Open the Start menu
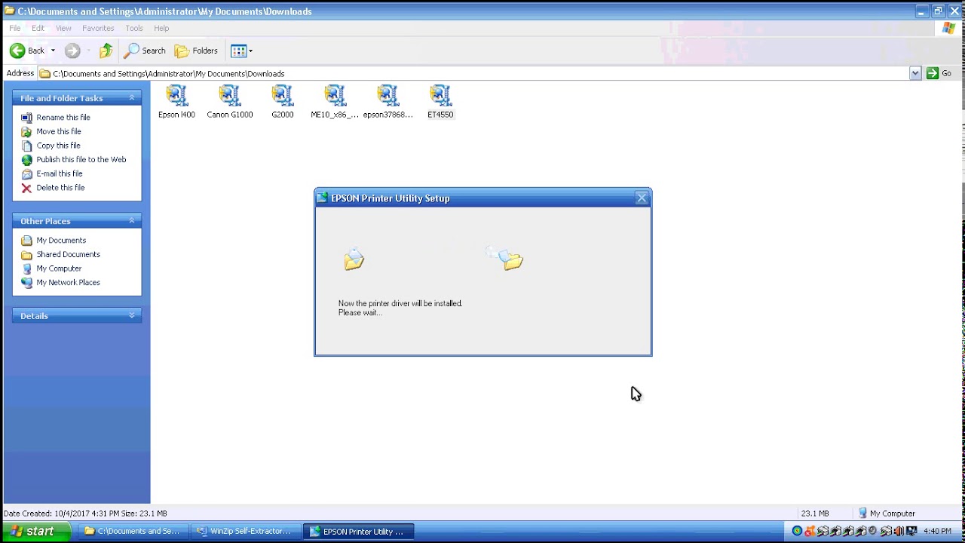 36,532
